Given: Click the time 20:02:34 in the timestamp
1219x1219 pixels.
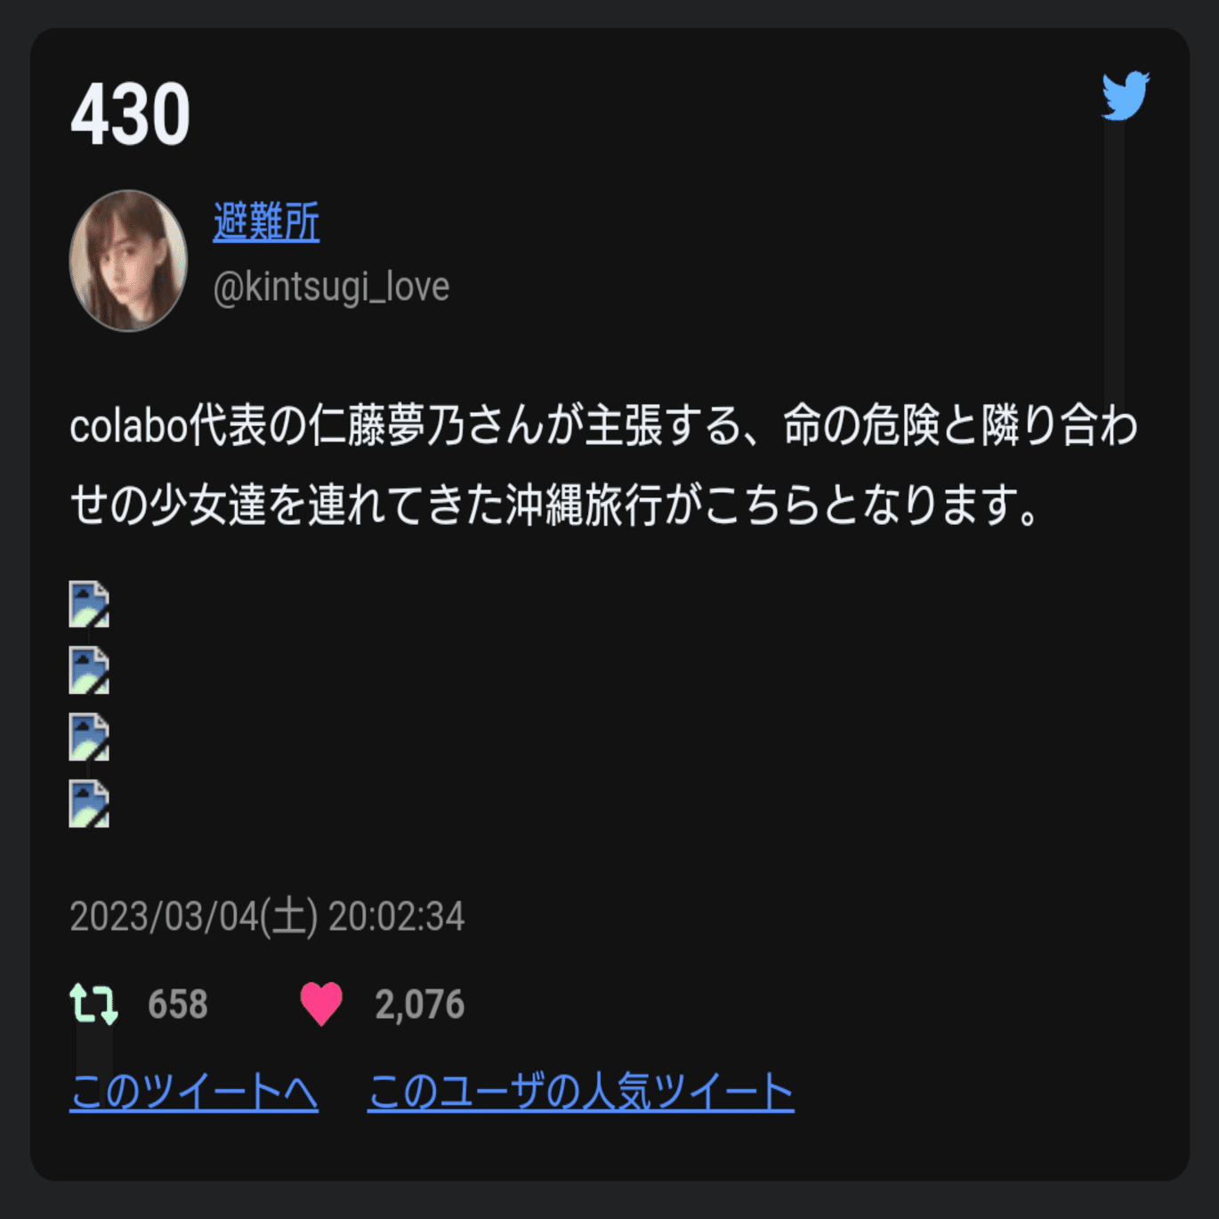Looking at the screenshot, I should pos(397,916).
